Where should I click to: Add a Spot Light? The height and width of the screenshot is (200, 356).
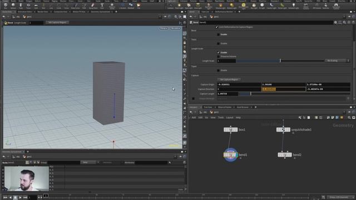189,6
